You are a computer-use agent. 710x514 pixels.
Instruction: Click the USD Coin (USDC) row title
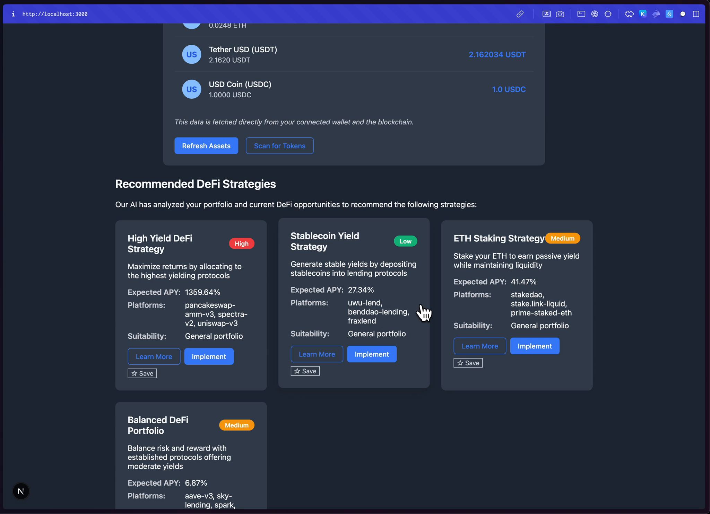click(x=240, y=84)
